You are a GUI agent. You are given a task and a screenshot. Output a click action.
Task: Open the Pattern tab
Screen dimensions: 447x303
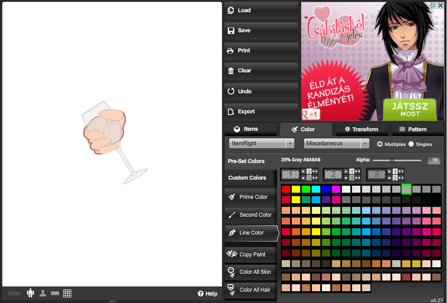(417, 129)
